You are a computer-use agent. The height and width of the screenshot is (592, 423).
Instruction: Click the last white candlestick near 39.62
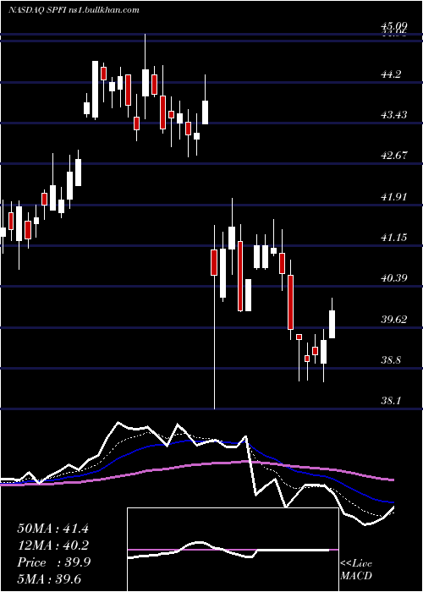tap(332, 324)
